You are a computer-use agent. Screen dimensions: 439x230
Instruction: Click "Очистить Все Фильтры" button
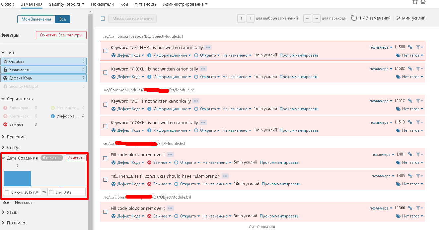click(x=61, y=35)
